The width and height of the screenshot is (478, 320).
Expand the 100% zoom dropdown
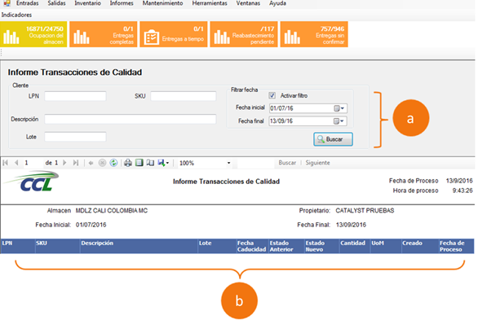(x=228, y=163)
